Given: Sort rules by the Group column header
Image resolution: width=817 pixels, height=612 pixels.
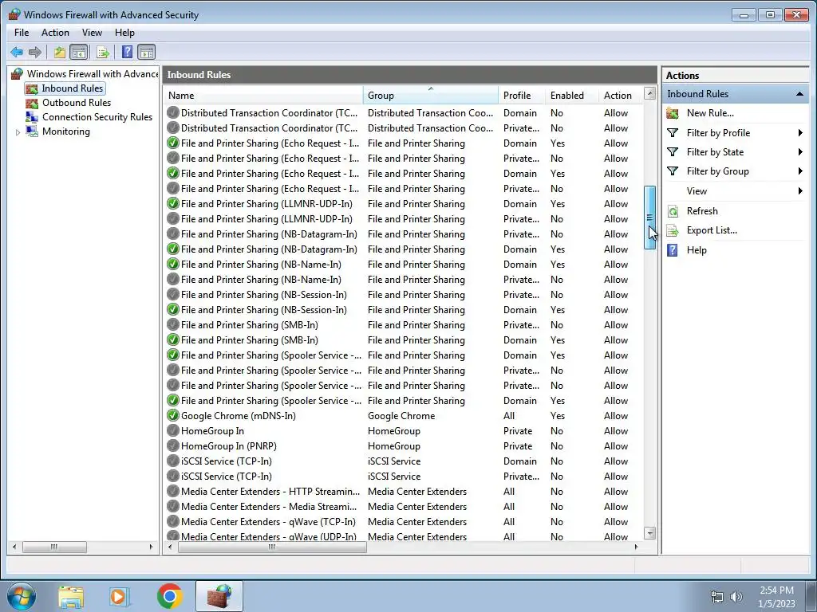Looking at the screenshot, I should pyautogui.click(x=430, y=96).
